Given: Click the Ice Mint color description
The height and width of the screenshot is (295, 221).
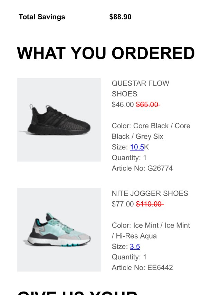Looking at the screenshot, I should pos(151,230).
